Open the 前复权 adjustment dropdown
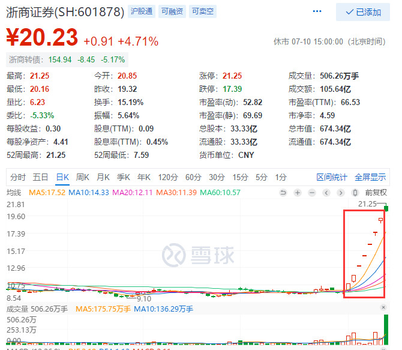 coord(376,193)
